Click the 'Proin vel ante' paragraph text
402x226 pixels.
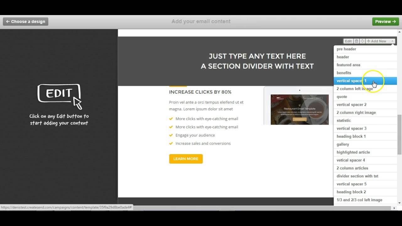pos(206,105)
